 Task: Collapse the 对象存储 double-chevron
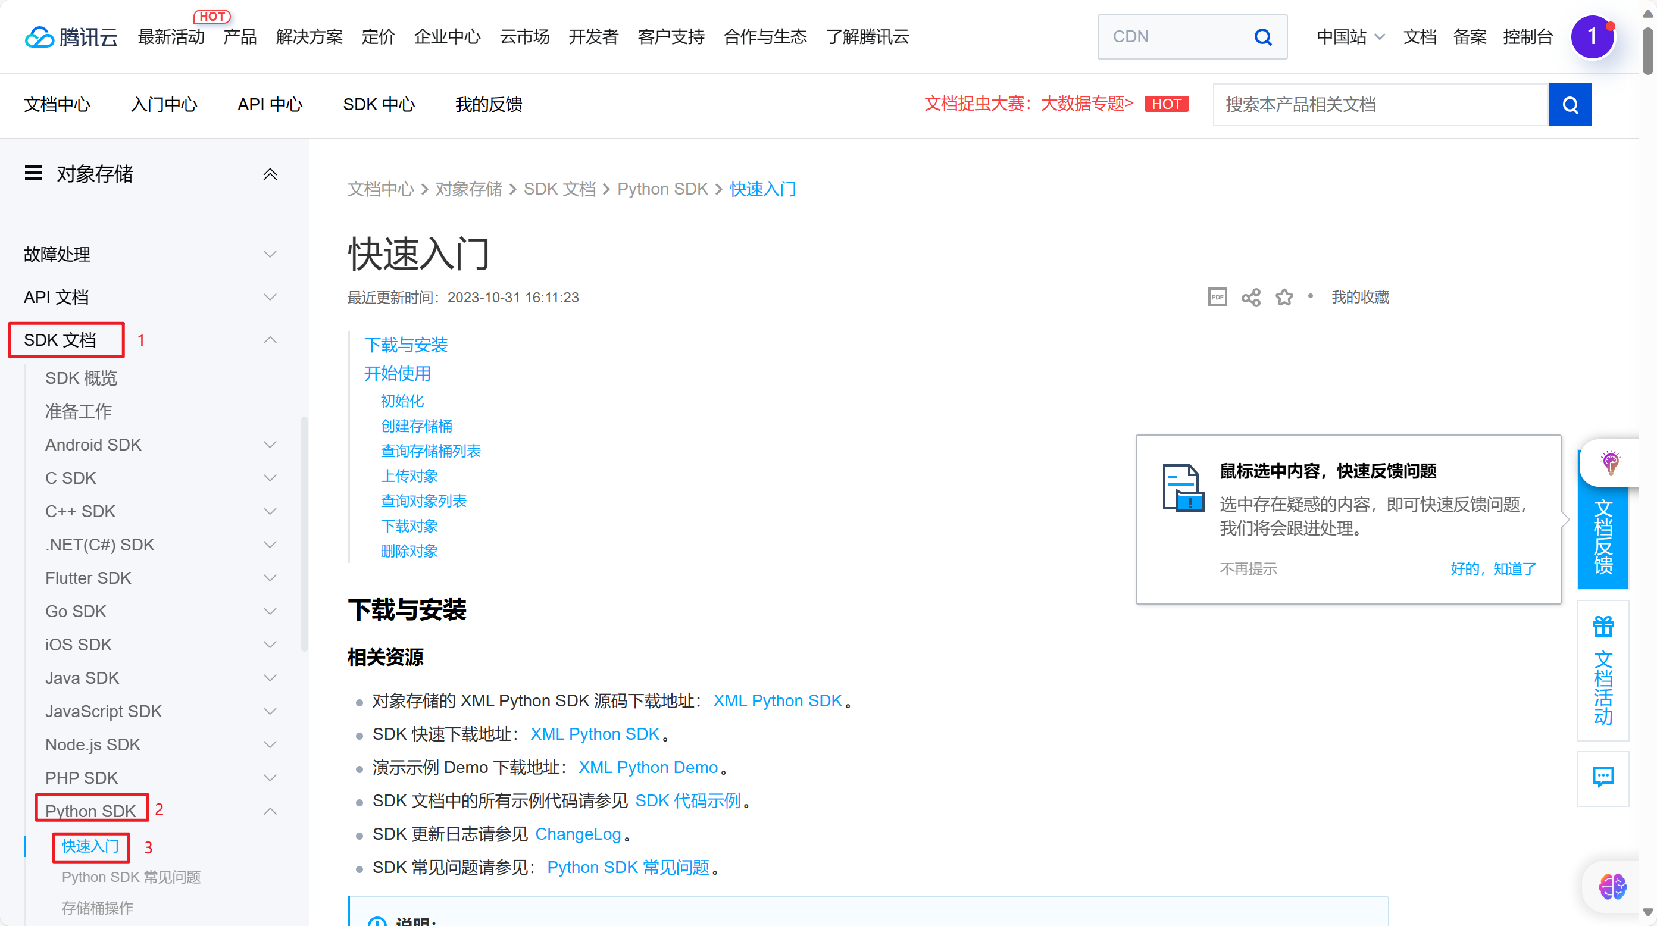tap(270, 174)
